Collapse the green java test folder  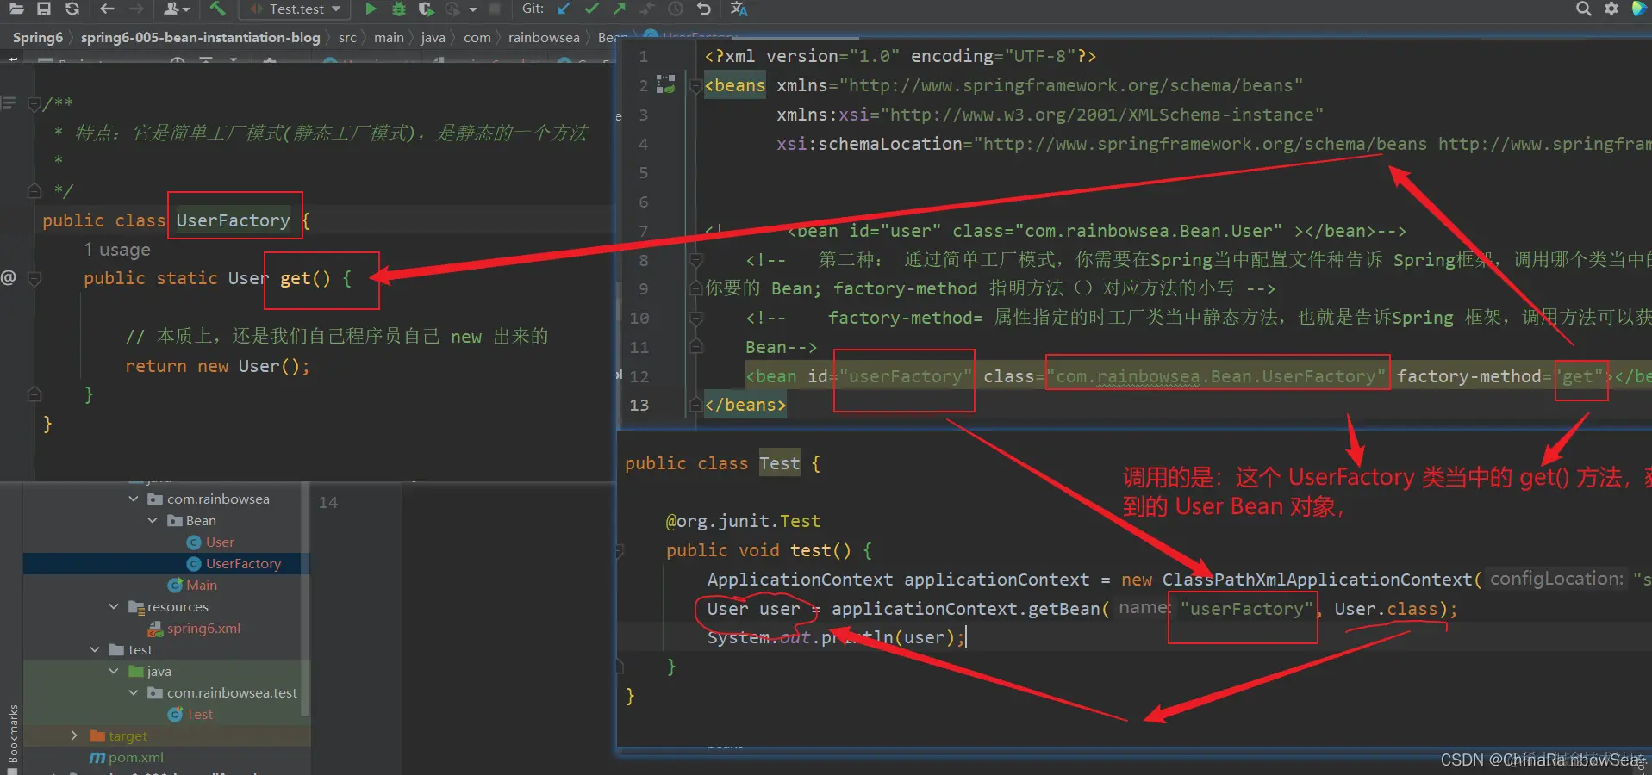coord(114,671)
